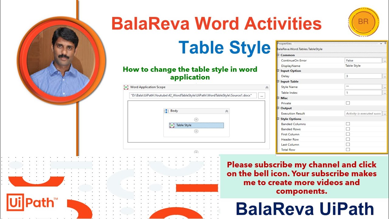Browse for document with the file path ellipsis button
The width and height of the screenshot is (389, 219).
pyautogui.click(x=262, y=96)
